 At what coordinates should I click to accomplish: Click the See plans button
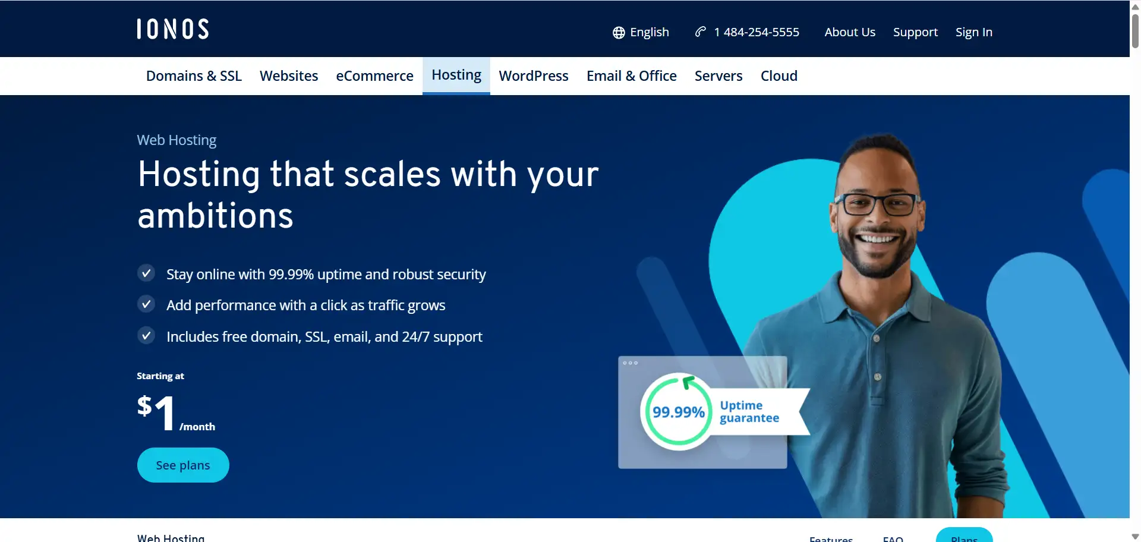click(183, 465)
